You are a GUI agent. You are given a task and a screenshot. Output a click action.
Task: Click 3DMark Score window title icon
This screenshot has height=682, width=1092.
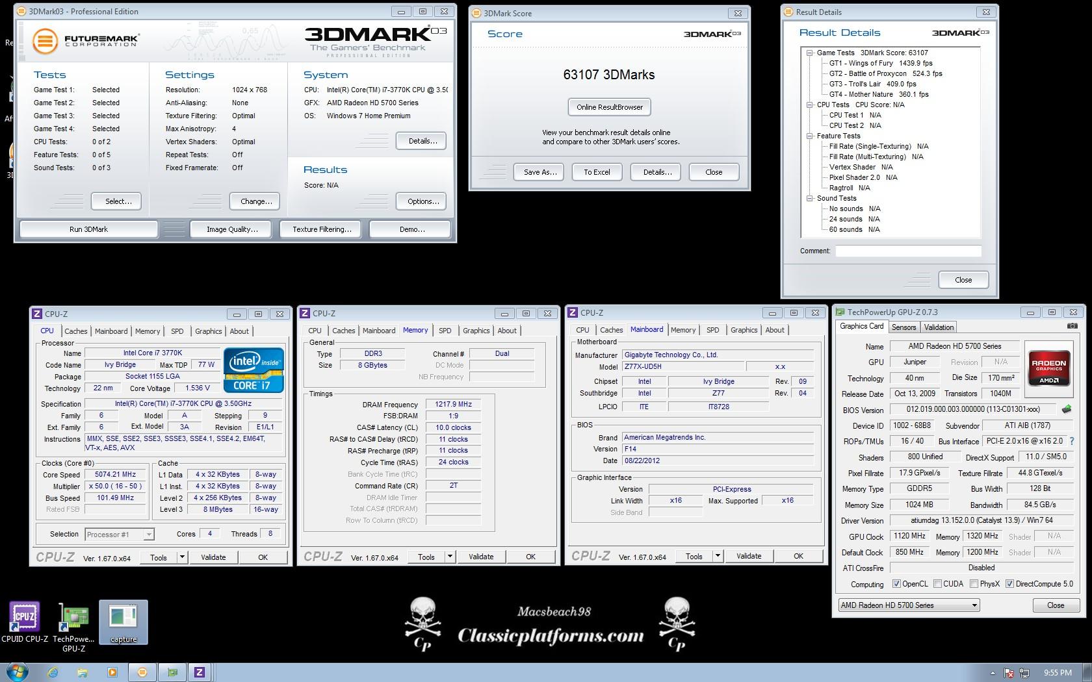pos(476,13)
